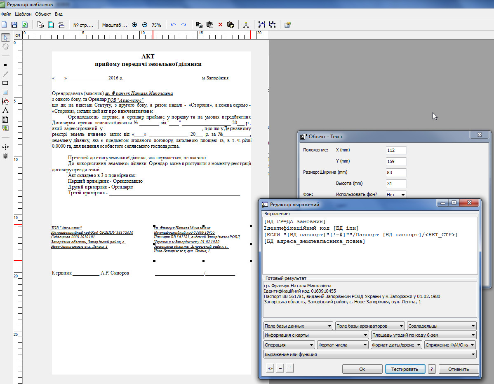Zoom in with the plus magnifier

(x=134, y=25)
